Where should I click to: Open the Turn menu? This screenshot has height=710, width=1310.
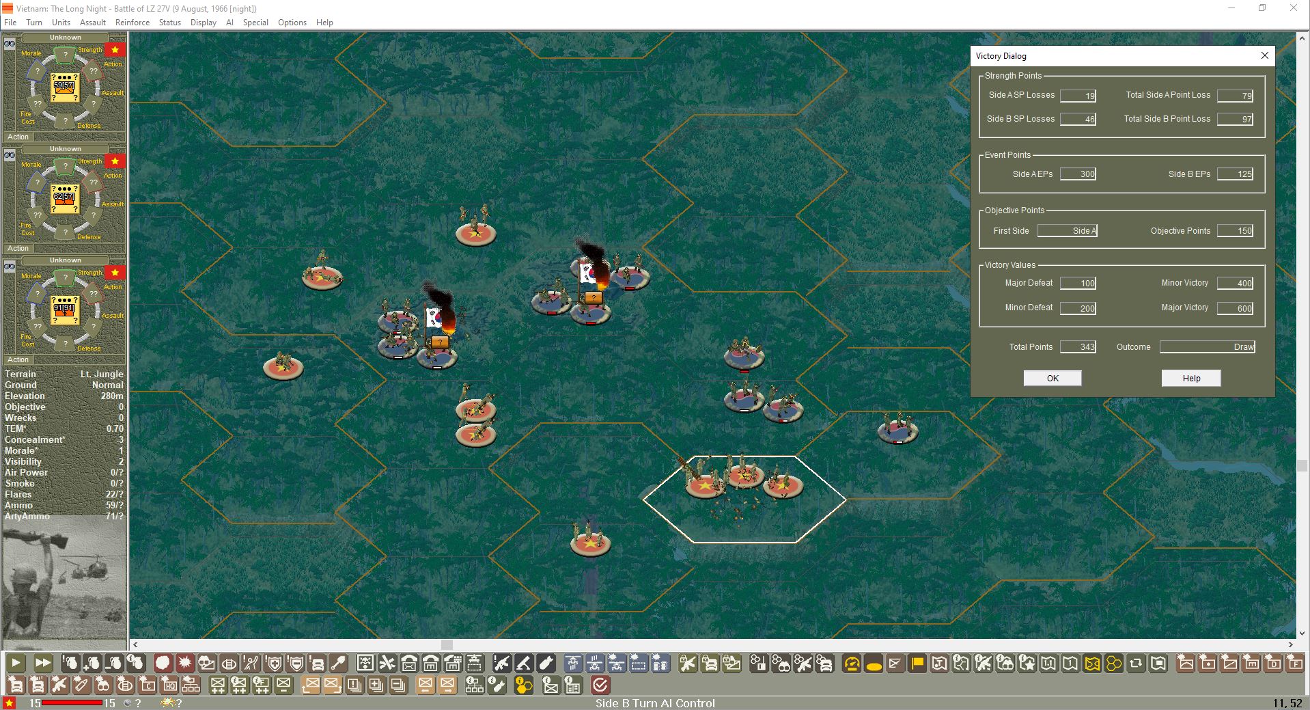[x=34, y=23]
